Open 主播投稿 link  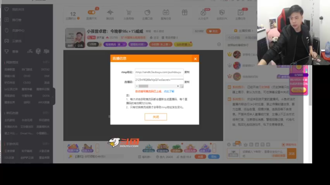click(x=244, y=31)
